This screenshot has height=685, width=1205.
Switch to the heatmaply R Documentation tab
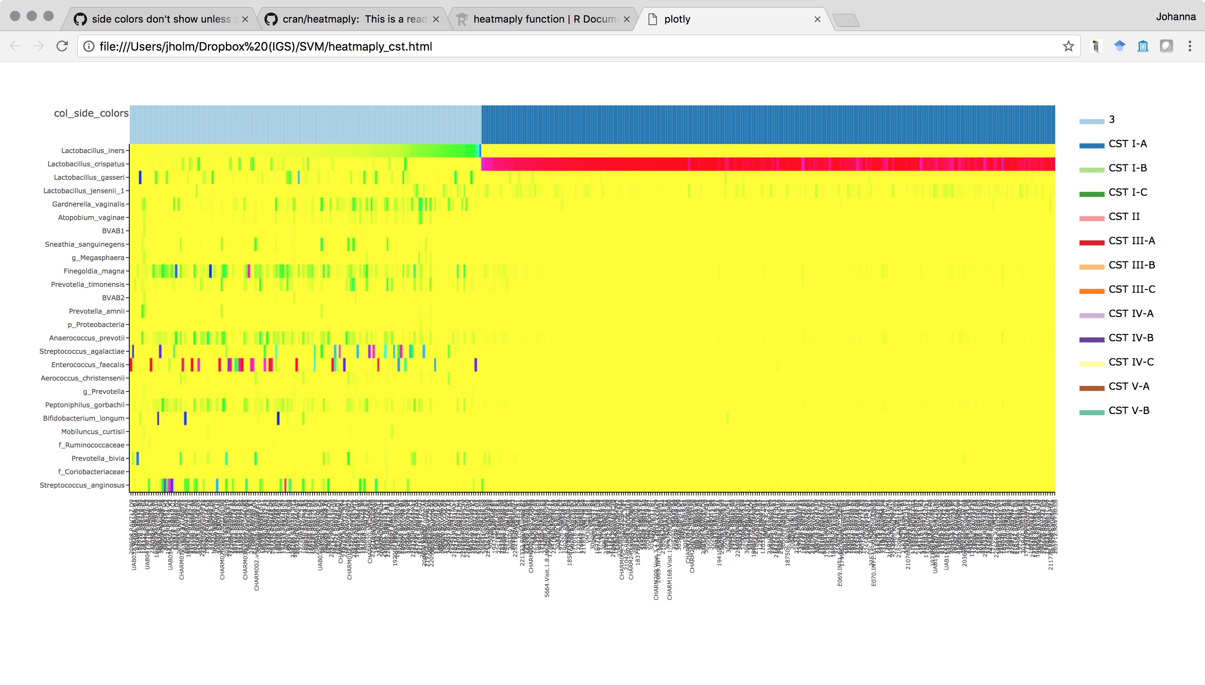(538, 19)
